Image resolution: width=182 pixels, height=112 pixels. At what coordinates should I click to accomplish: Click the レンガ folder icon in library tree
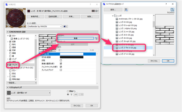click(x=115, y=16)
